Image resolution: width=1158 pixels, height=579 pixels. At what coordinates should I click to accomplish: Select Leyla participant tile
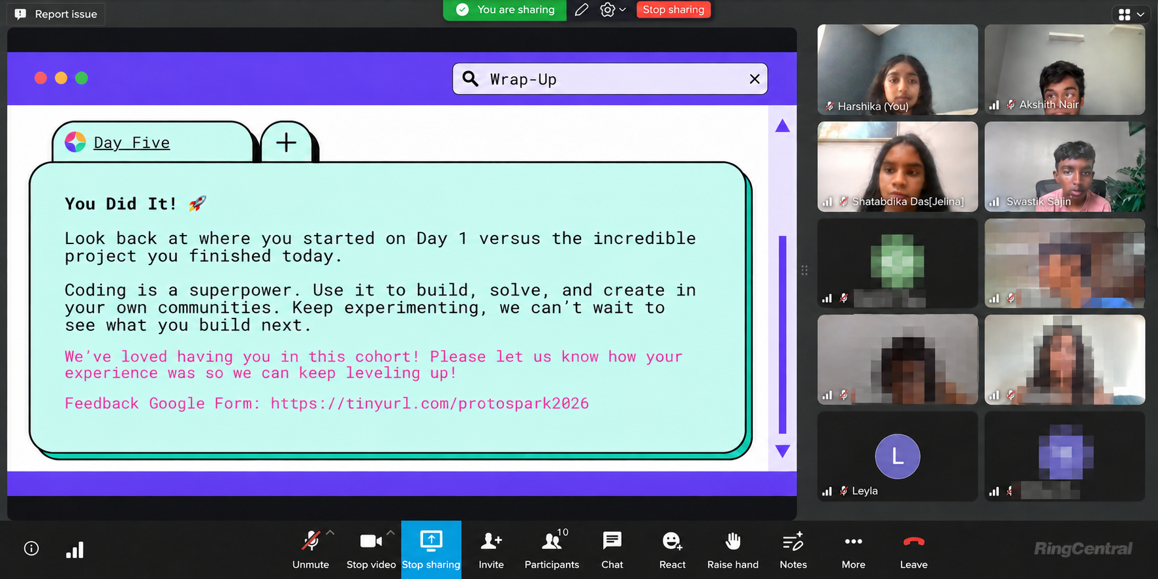click(x=898, y=456)
